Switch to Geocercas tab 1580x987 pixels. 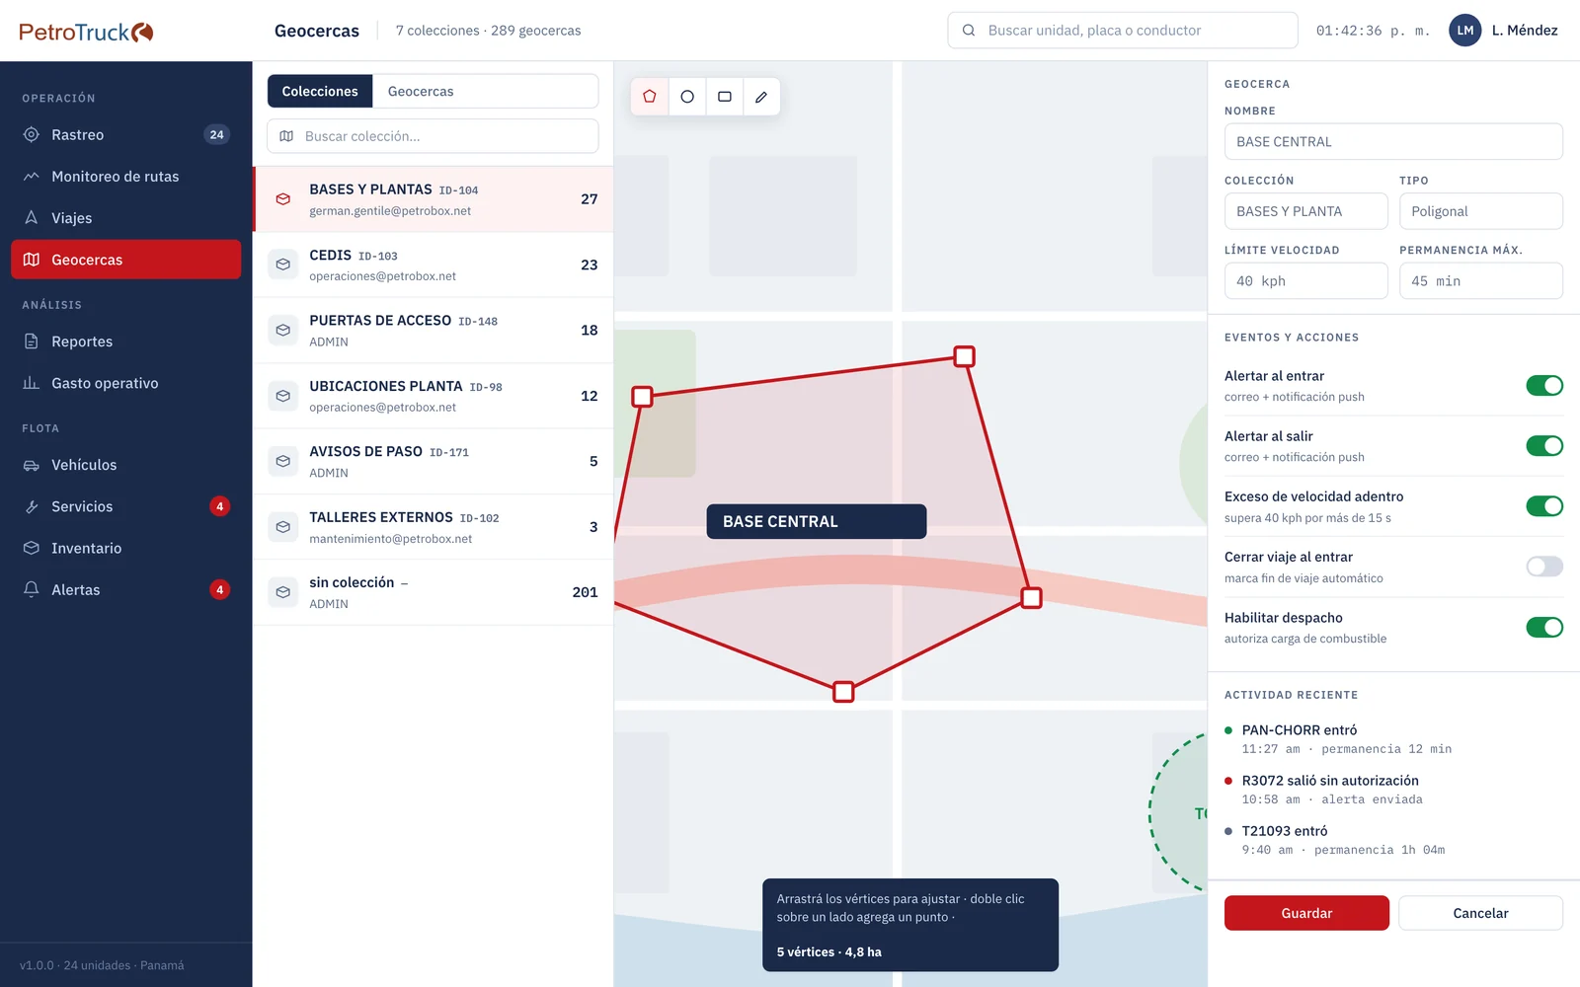point(421,91)
